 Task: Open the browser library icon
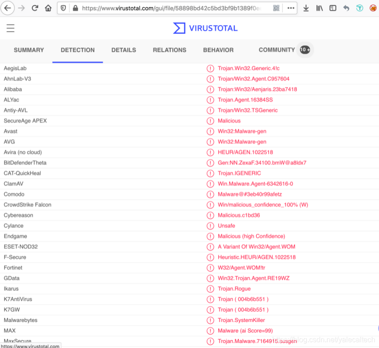click(319, 8)
